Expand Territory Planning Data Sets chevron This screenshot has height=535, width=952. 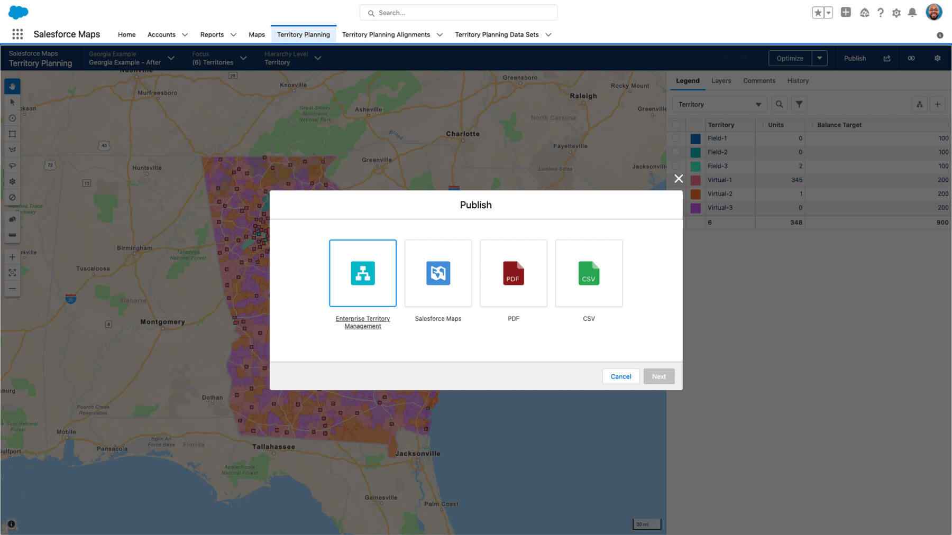[x=548, y=35]
